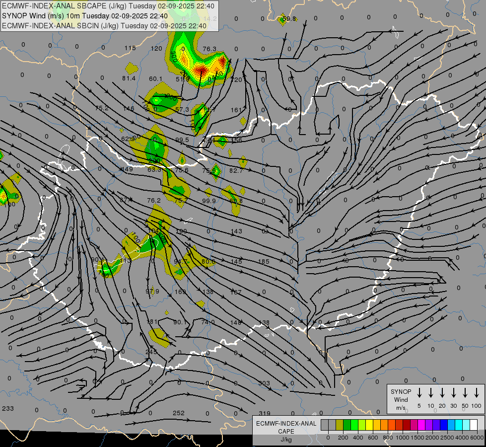The width and height of the screenshot is (486, 447).
Task: Click the map value 76.2
Action: pyautogui.click(x=154, y=201)
